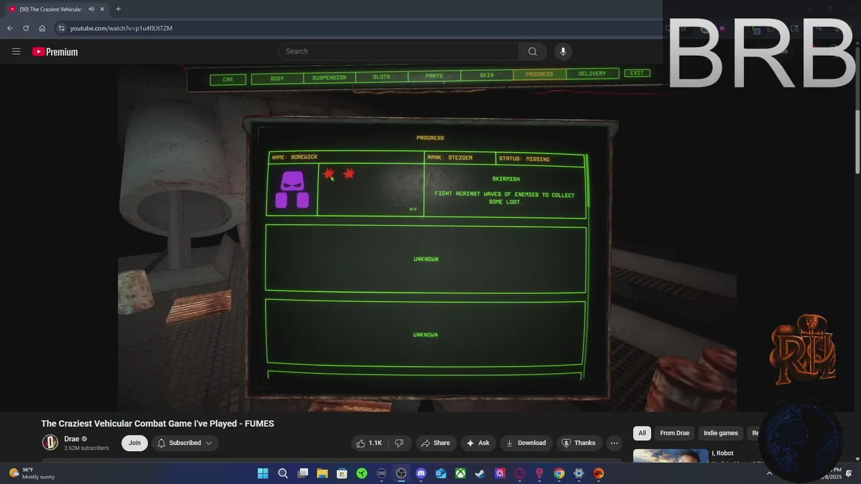Click the I, Robot video title

point(722,453)
